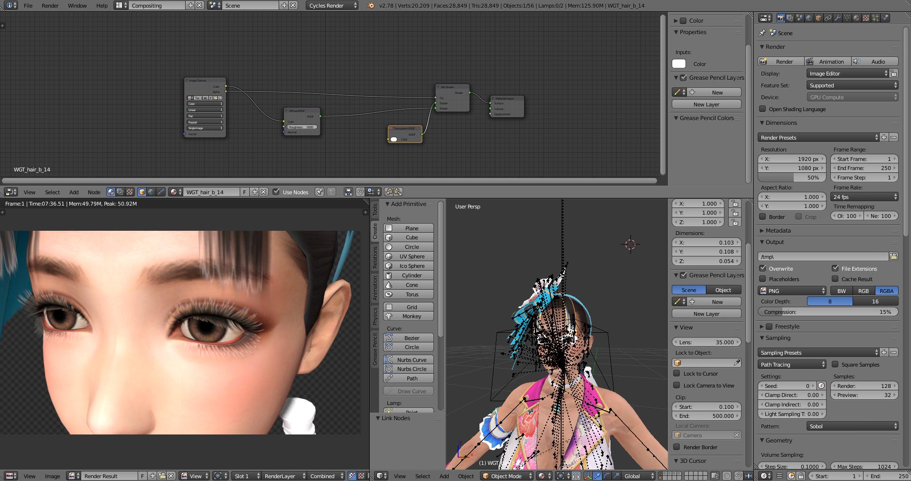Open Render Layers properties tab
The width and height of the screenshot is (911, 481).
790,18
